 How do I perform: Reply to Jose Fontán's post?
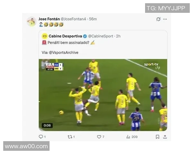pyautogui.click(x=41, y=137)
